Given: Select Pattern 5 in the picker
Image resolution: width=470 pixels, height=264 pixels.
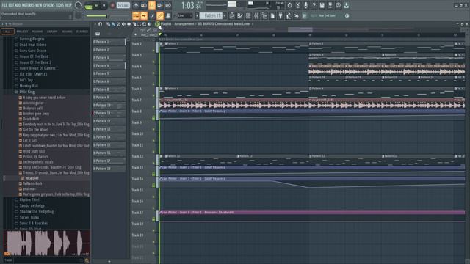Looking at the screenshot, I should click(109, 73).
